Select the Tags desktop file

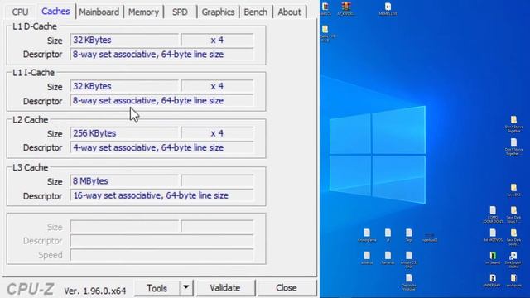[x=408, y=235]
